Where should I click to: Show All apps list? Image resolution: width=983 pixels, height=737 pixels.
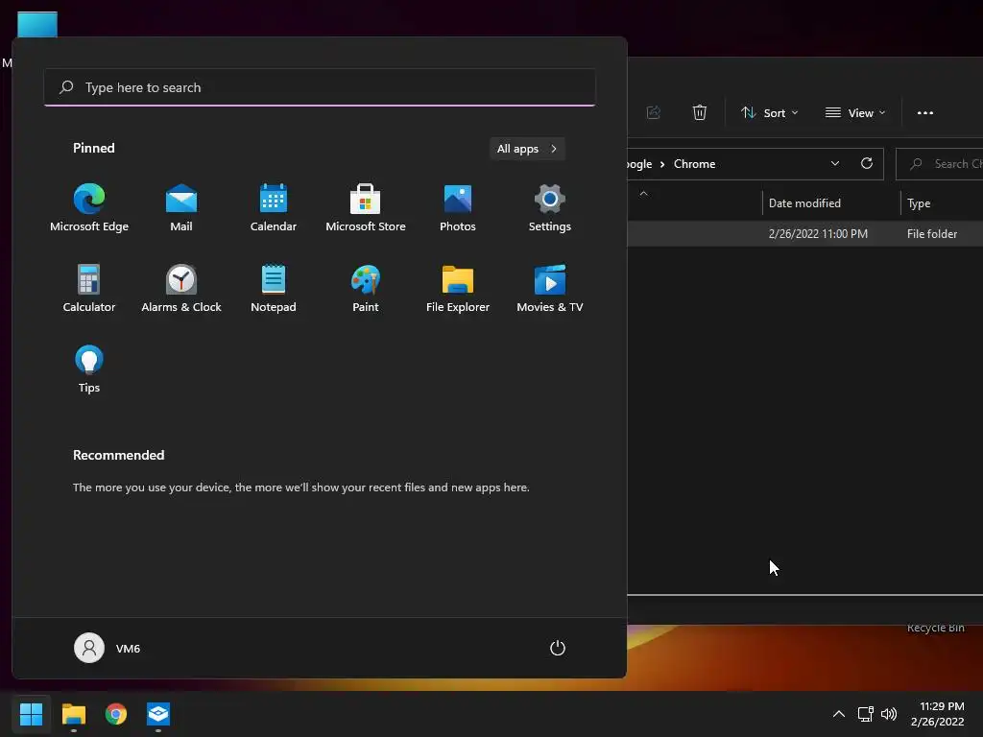(527, 149)
